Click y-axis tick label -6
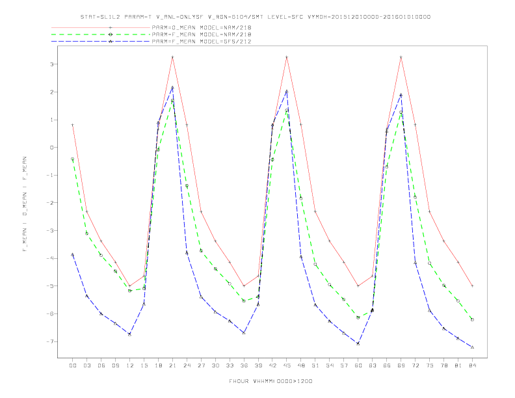The height and width of the screenshot is (398, 515). click(x=50, y=314)
